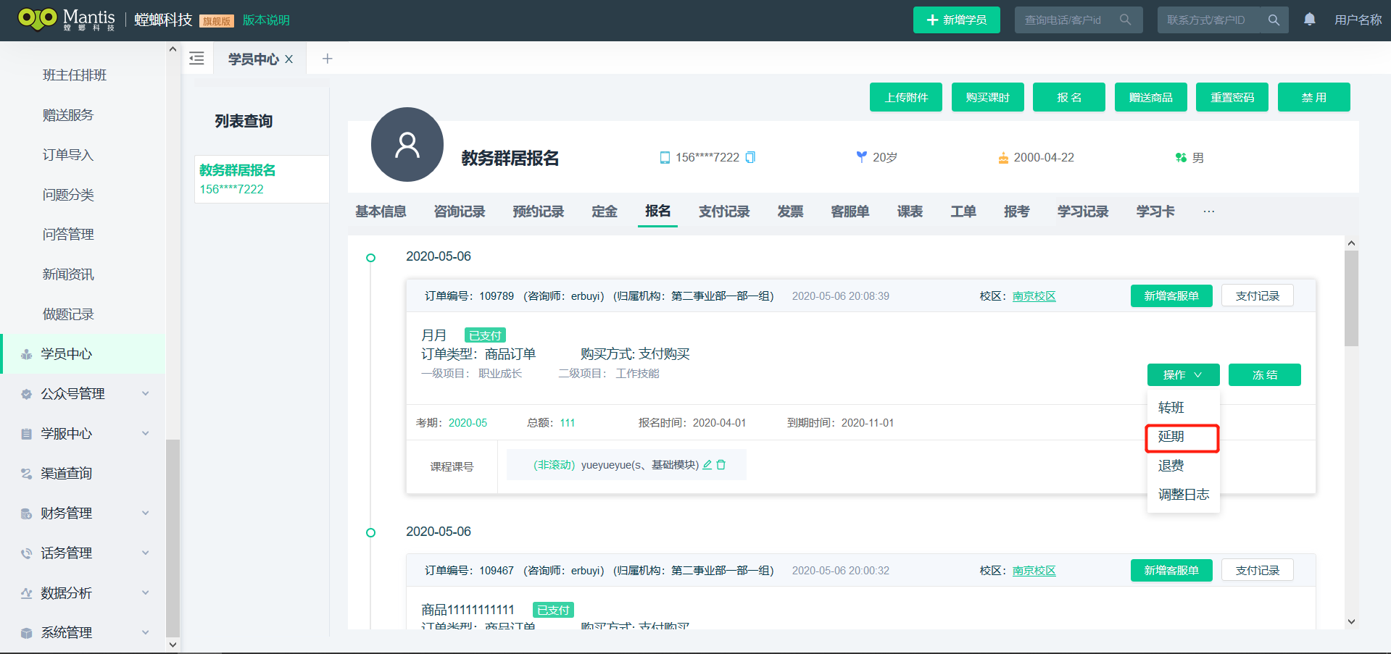Image resolution: width=1391 pixels, height=654 pixels.
Task: Click the phone icon beside 156****7222
Action: (x=665, y=157)
